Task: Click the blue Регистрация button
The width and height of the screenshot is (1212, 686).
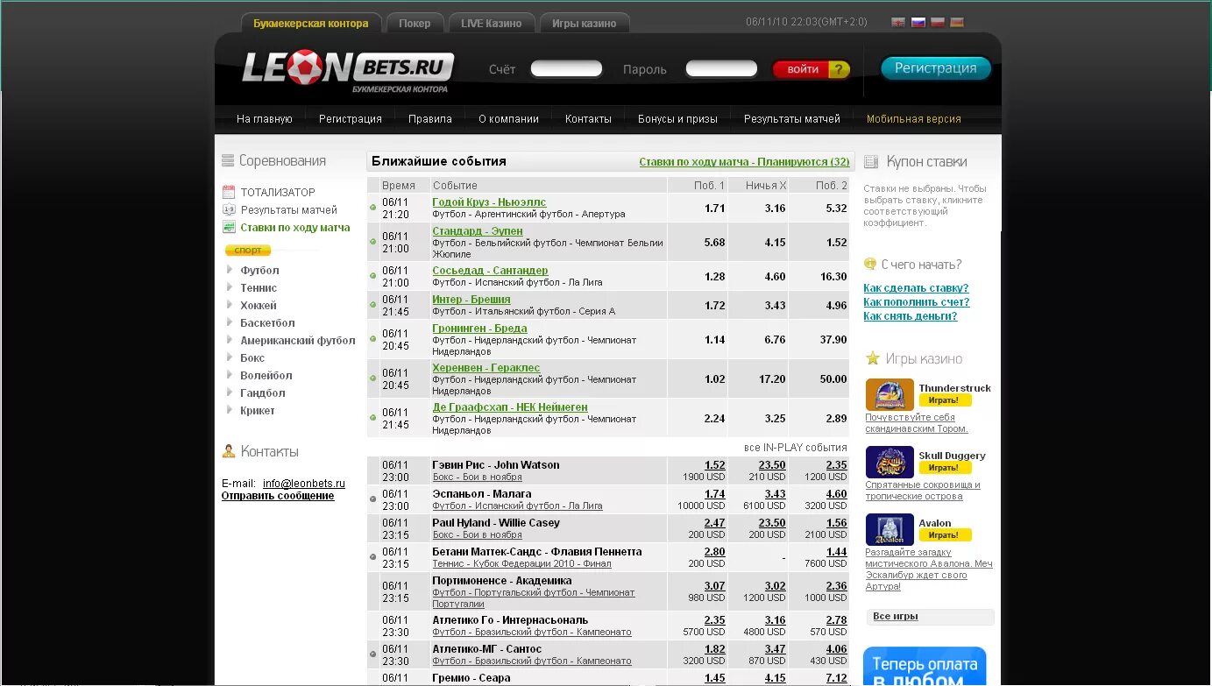Action: [935, 68]
